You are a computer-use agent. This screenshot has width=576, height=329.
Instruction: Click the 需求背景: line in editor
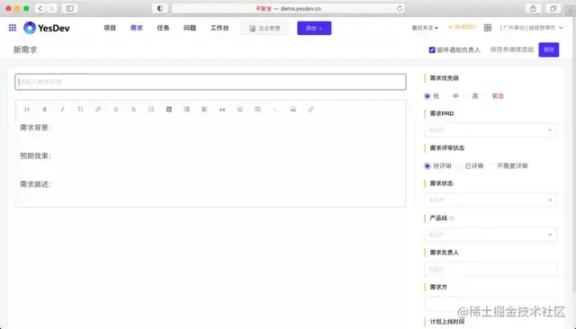[35, 128]
